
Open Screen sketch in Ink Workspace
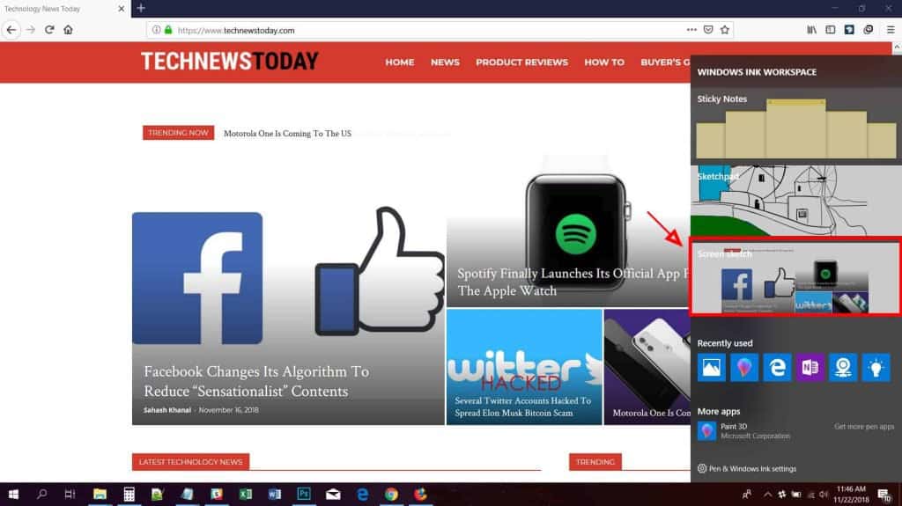pos(796,277)
